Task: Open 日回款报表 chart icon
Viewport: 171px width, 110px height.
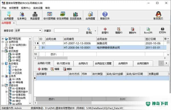Action: pyautogui.click(x=76, y=16)
